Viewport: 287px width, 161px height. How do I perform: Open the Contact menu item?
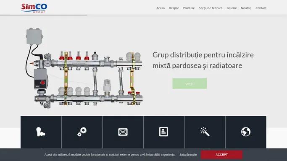(261, 8)
